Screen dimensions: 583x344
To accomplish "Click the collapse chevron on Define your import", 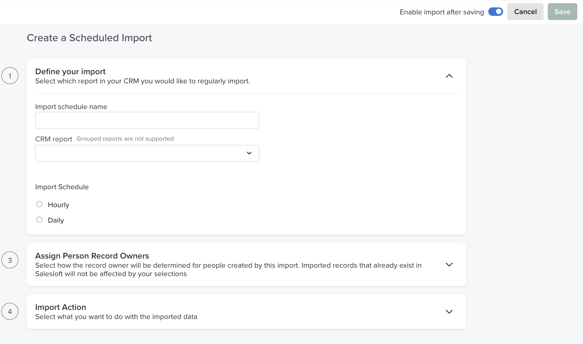I will point(449,76).
